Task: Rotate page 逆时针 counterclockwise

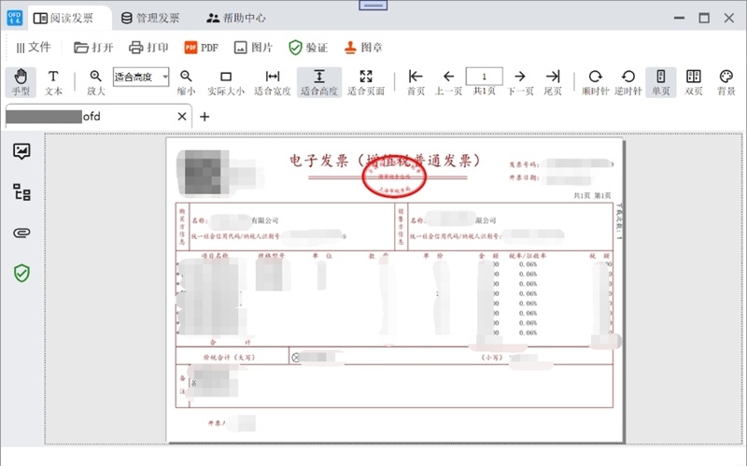Action: pyautogui.click(x=628, y=82)
